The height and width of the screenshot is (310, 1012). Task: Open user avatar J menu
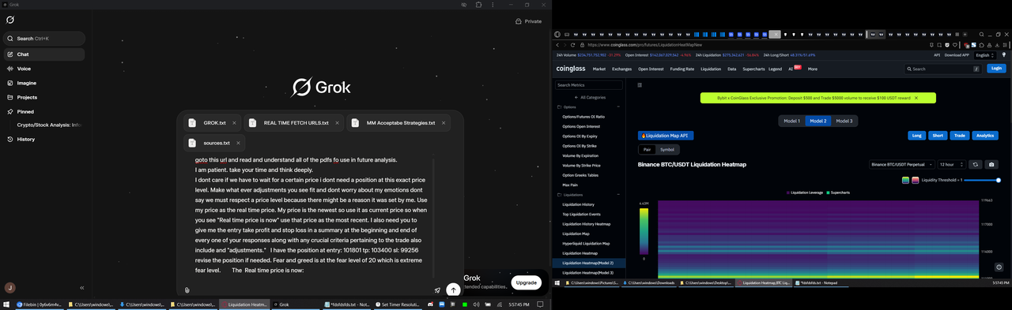pos(9,288)
